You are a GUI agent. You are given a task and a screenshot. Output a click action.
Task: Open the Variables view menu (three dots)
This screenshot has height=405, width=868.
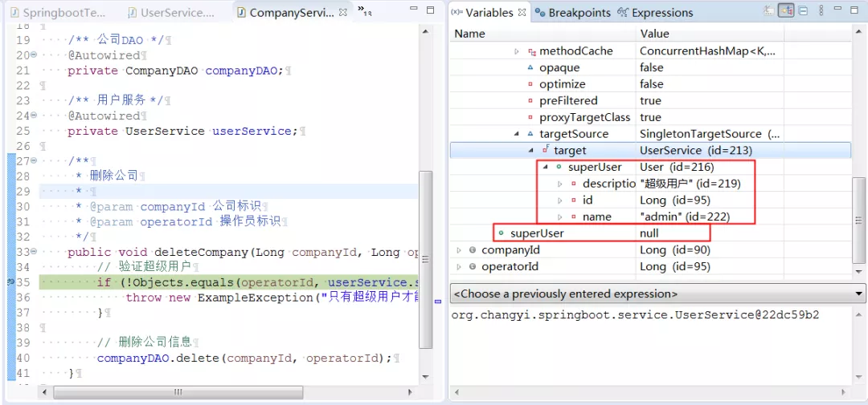[821, 10]
